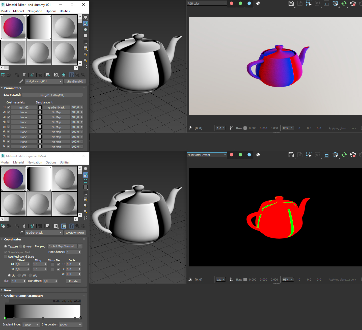
Task: Select green start flag on gradient ramp
Action: [5, 318]
